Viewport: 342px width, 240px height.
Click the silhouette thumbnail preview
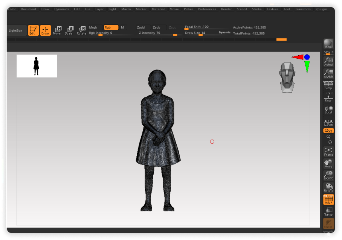[37, 66]
